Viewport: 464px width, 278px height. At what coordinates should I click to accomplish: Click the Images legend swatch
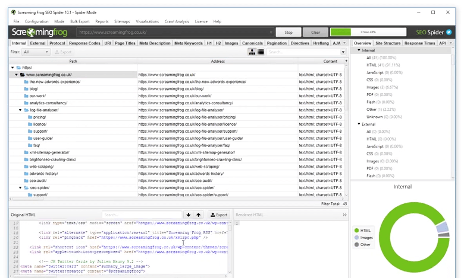click(x=356, y=237)
